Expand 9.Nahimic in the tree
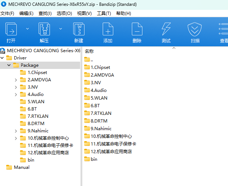 (x=16, y=131)
